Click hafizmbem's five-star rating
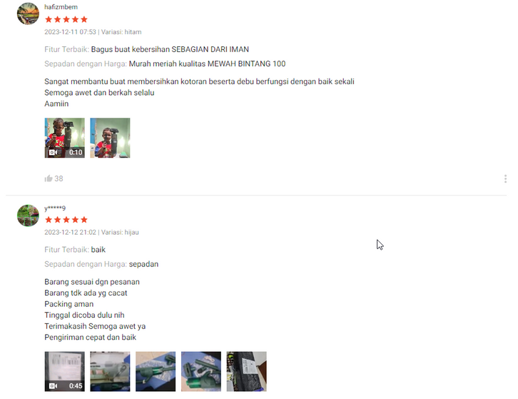This screenshot has height=399, width=518. coord(66,19)
